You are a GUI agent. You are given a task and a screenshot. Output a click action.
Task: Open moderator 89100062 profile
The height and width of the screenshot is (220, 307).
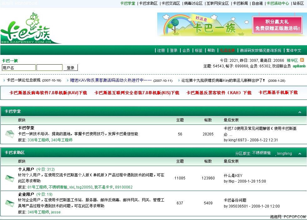coord(124,187)
